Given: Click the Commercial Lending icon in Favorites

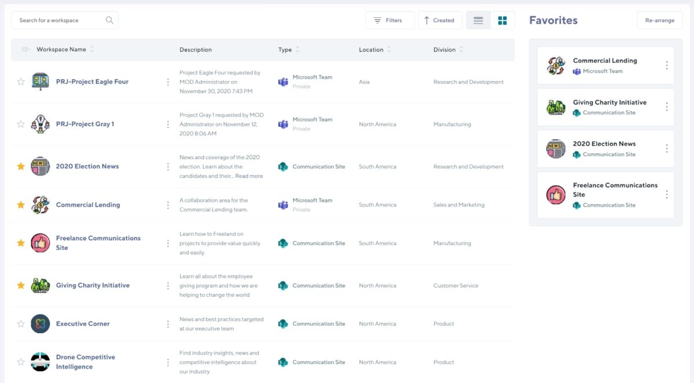Looking at the screenshot, I should coord(556,65).
